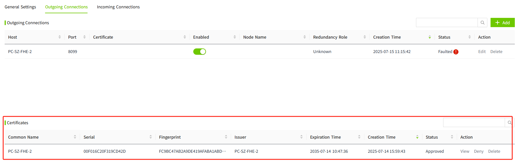Switch to the General Settings tab
Screen dimensions: 518x166
(x=20, y=7)
